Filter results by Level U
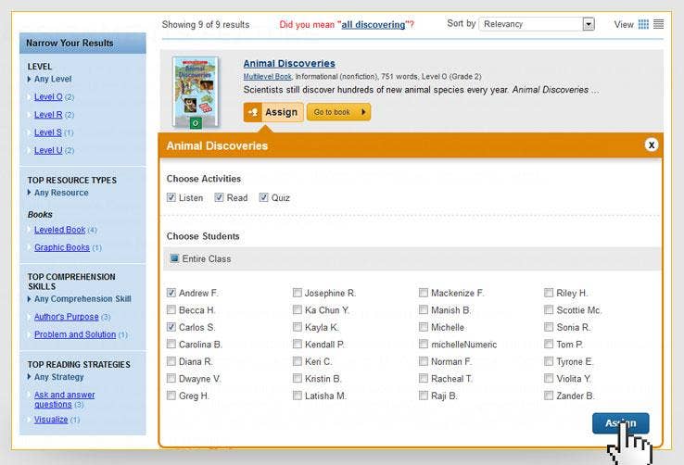 (x=48, y=150)
